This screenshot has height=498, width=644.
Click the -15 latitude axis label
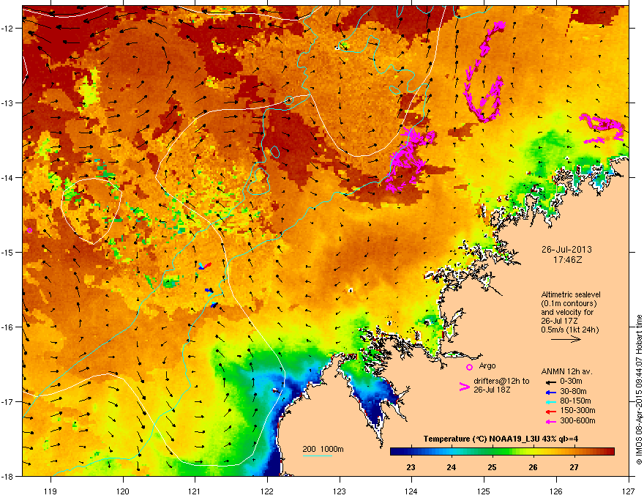[8, 252]
